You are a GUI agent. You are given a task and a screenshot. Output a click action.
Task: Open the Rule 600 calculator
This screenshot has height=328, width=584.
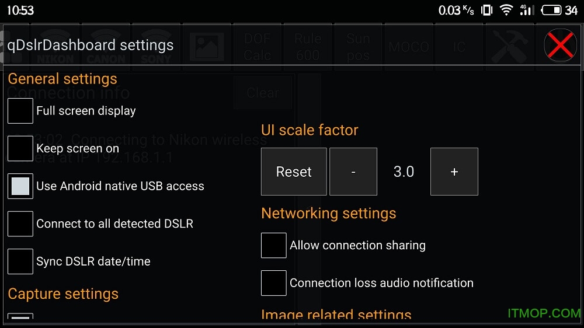tap(308, 47)
